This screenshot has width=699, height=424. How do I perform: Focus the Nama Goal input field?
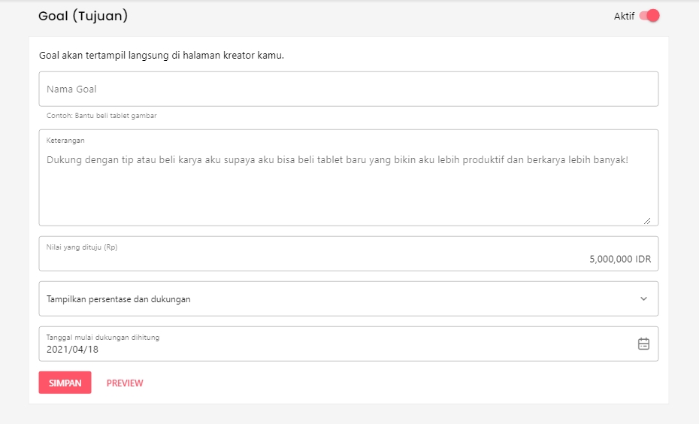(x=348, y=89)
